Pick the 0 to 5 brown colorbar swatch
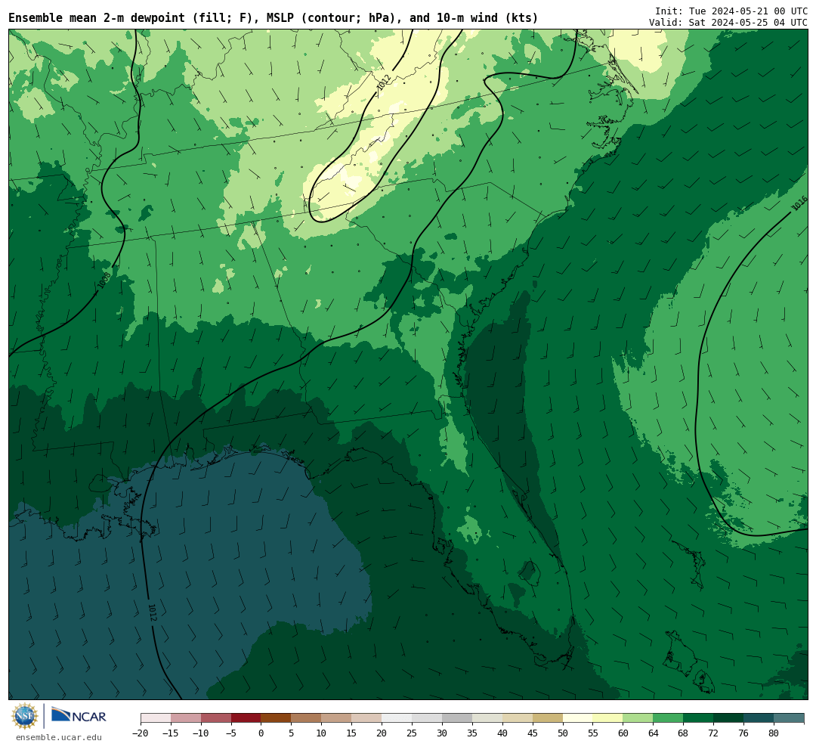Viewport: 816px width, 747px height. pyautogui.click(x=277, y=718)
